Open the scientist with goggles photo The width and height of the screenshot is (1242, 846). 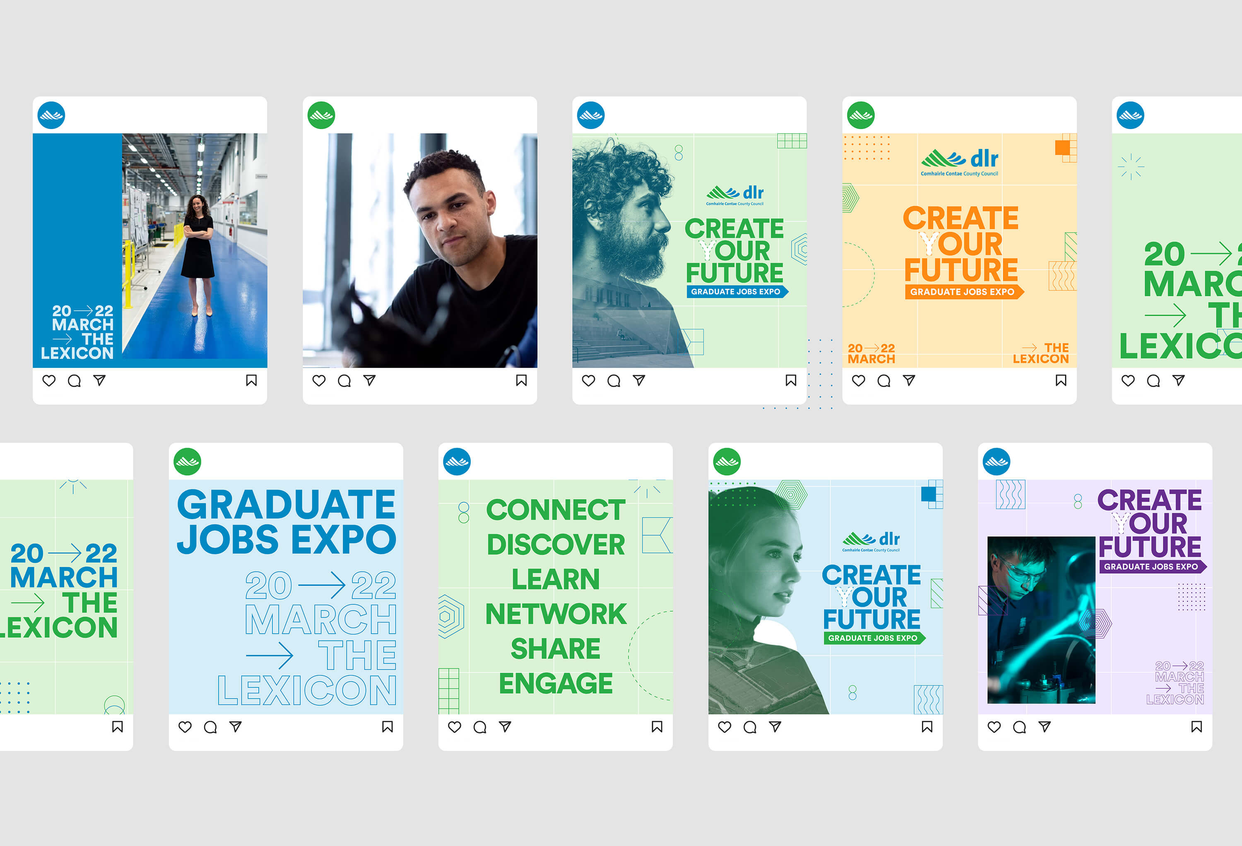point(1041,620)
